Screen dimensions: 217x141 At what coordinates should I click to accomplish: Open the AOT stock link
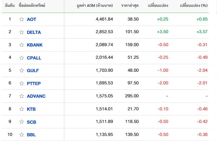pos(31,19)
